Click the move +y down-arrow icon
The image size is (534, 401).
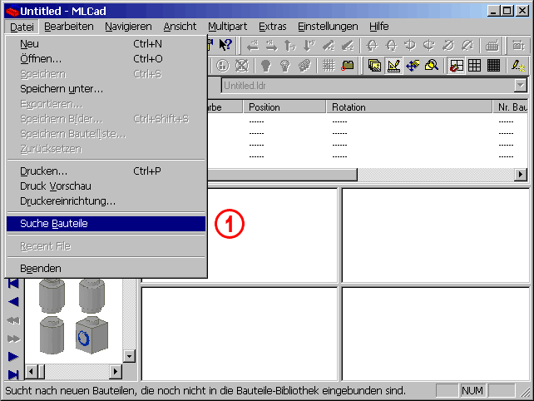click(309, 45)
